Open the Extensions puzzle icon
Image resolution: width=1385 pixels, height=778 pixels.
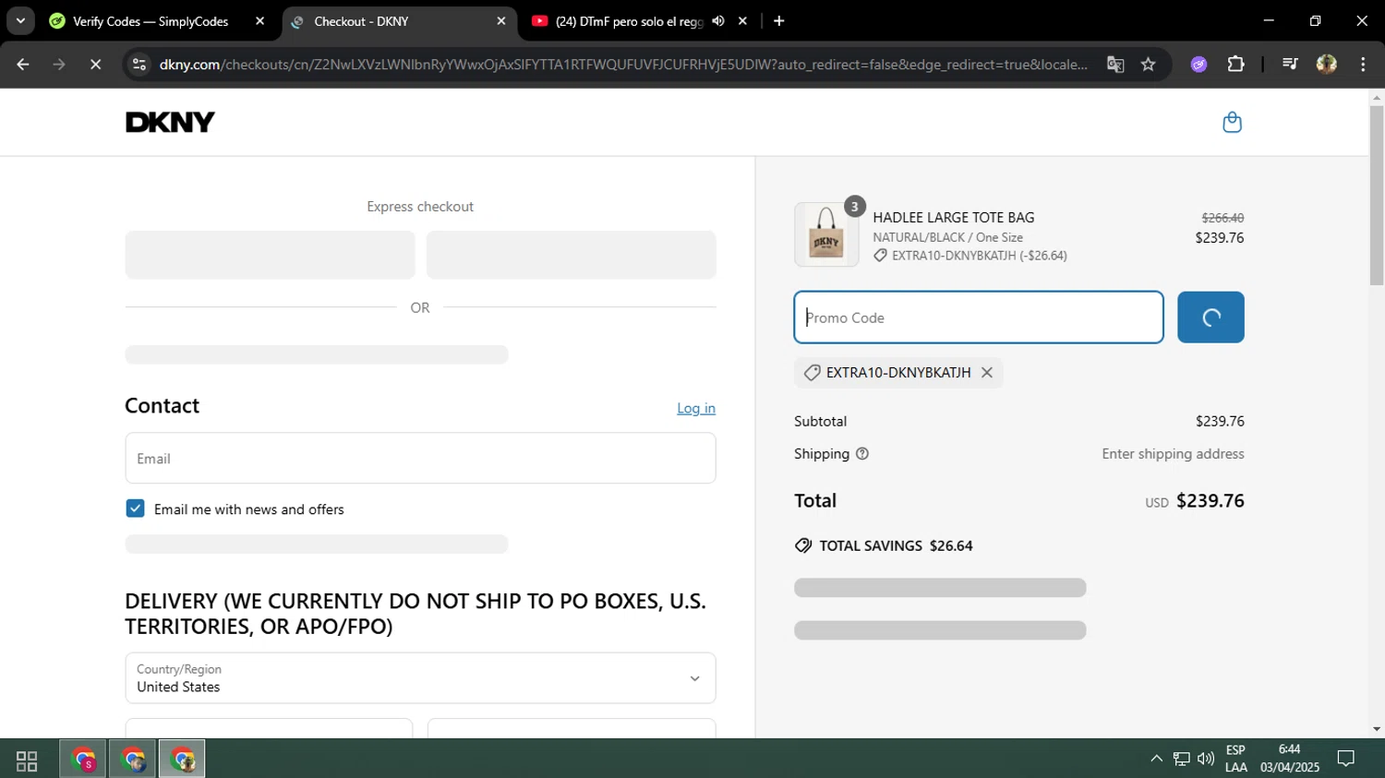pyautogui.click(x=1235, y=65)
